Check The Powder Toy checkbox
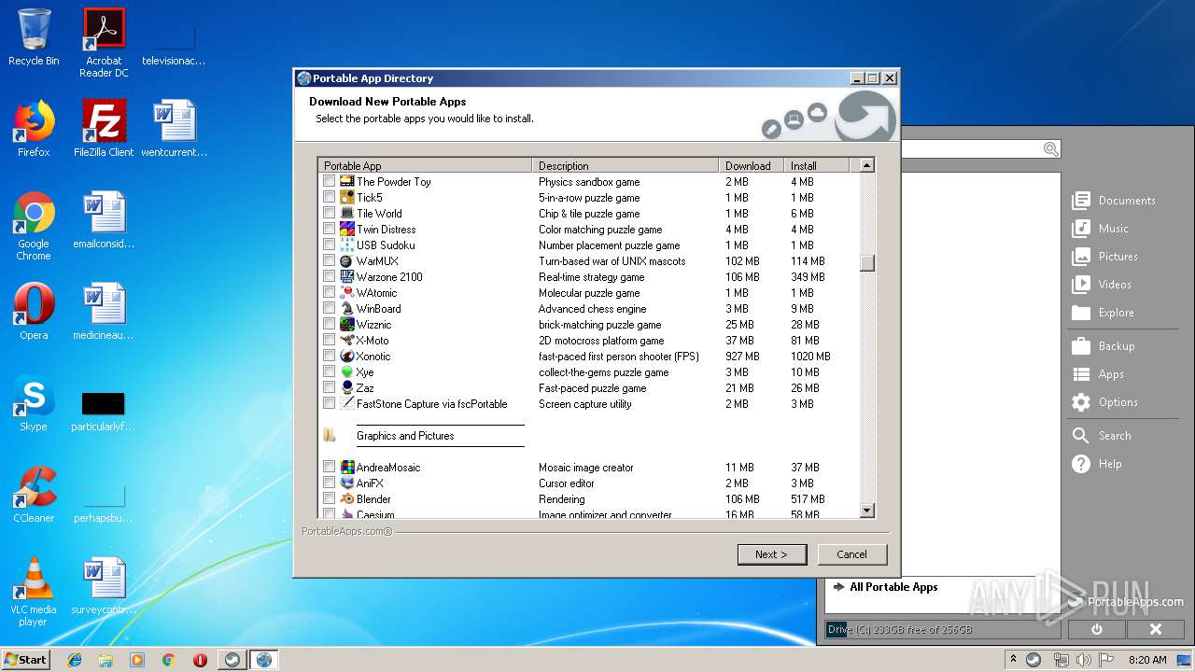 (x=329, y=182)
